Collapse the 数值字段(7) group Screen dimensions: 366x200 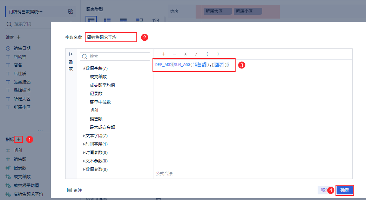coord(84,68)
